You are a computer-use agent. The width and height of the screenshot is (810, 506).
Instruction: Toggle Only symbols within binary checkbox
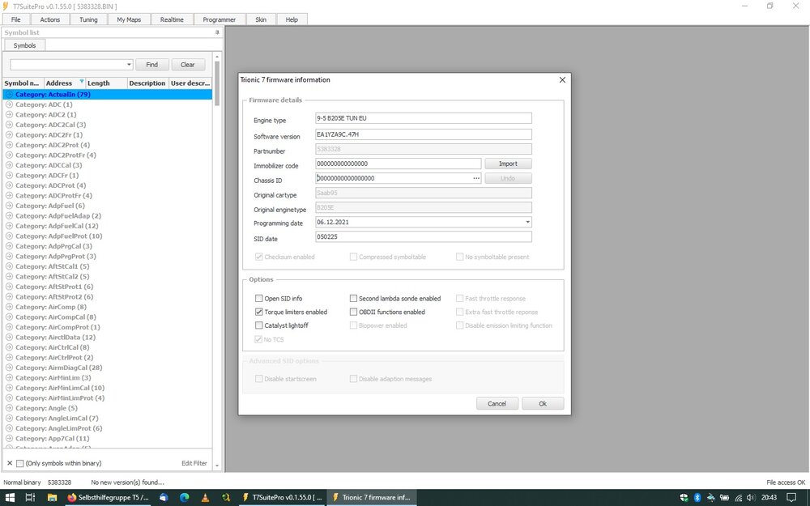click(19, 463)
